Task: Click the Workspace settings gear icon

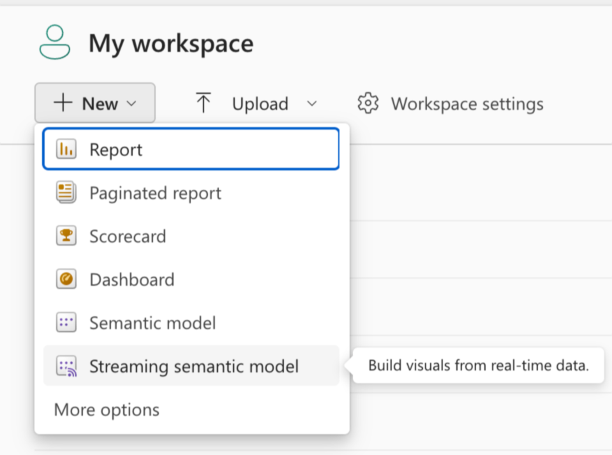Action: coord(368,103)
